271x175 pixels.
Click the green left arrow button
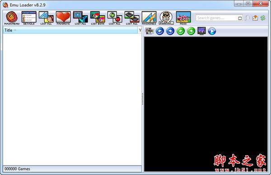[181, 31]
